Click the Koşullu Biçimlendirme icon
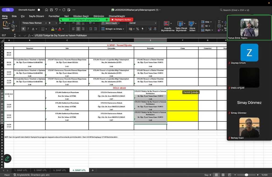 (x=167, y=24)
